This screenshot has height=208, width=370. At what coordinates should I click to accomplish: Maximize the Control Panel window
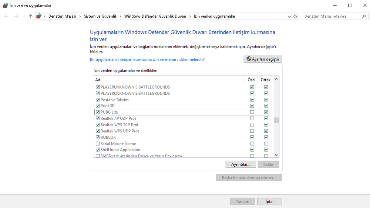click(x=350, y=6)
